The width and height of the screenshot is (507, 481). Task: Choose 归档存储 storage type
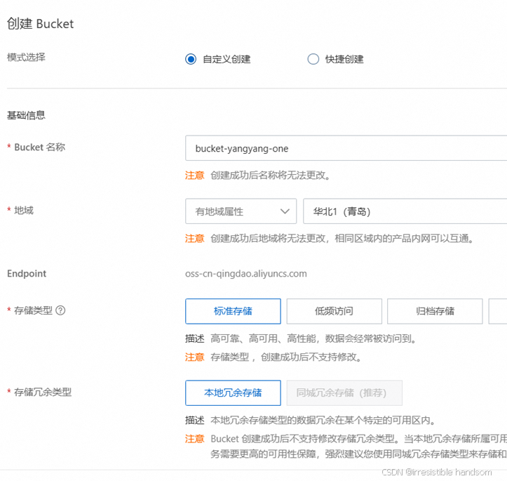435,311
